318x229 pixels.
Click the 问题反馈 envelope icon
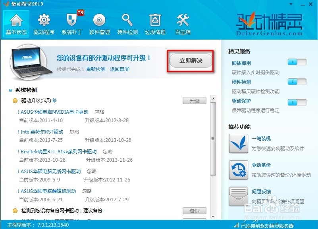(239, 196)
